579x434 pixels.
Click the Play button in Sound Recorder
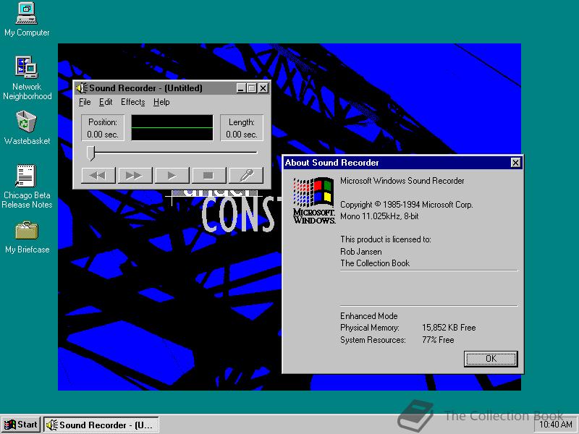tap(172, 175)
